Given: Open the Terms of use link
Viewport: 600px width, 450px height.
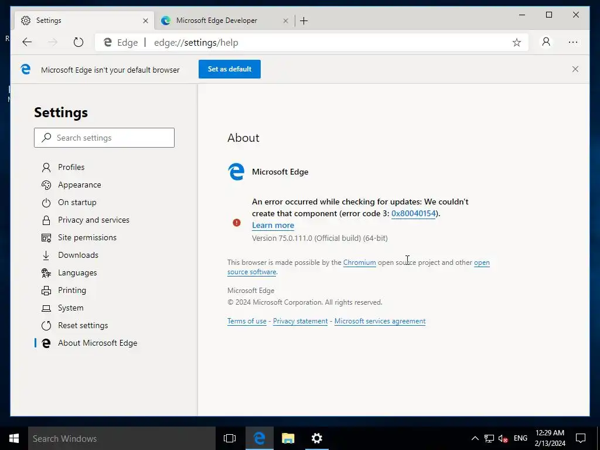Looking at the screenshot, I should pyautogui.click(x=247, y=321).
